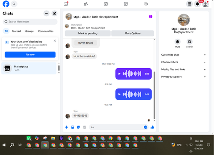Open File Explorer from the taskbar

click(53, 138)
